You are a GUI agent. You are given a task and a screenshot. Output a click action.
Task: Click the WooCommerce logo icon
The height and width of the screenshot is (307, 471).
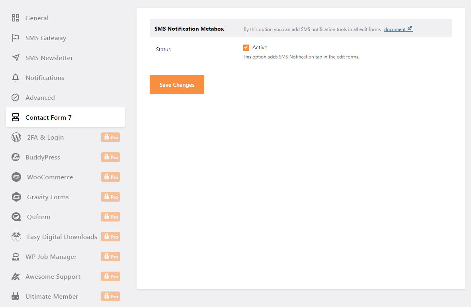point(16,177)
